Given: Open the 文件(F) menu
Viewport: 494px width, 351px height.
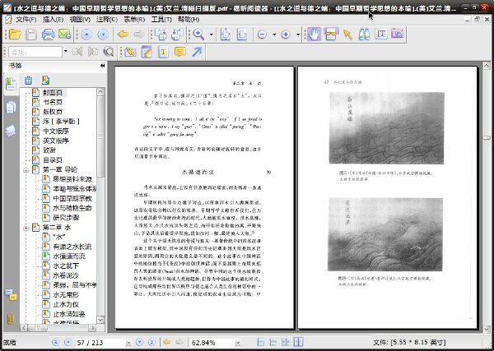Looking at the screenshot, I should 26,20.
